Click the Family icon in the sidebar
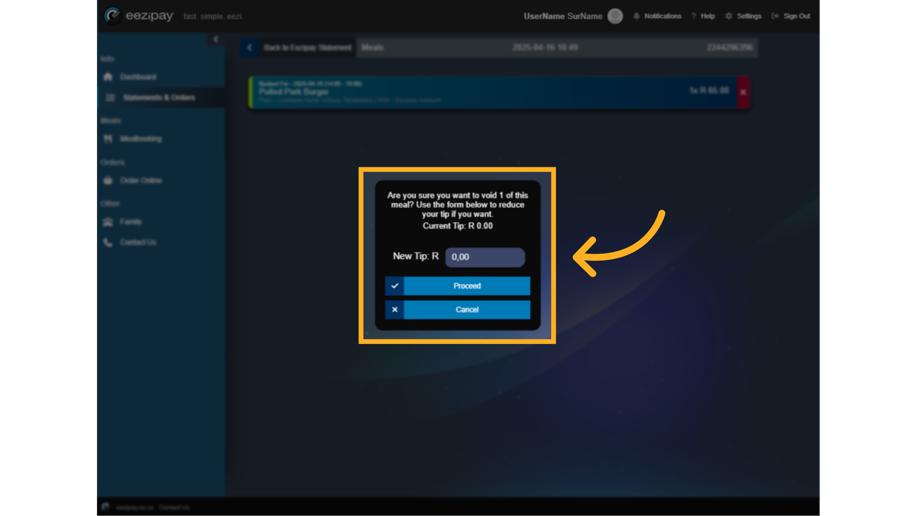917x516 pixels. [x=108, y=222]
